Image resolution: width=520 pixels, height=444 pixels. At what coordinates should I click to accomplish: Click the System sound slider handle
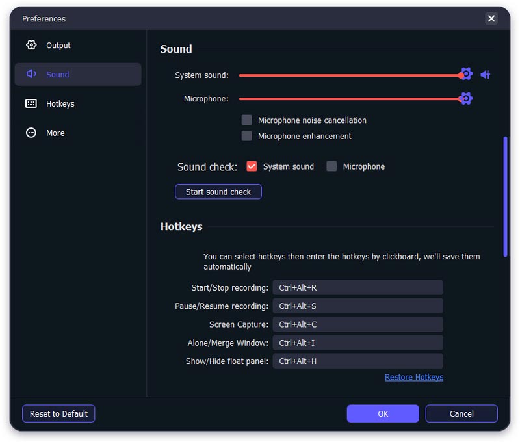click(x=465, y=75)
